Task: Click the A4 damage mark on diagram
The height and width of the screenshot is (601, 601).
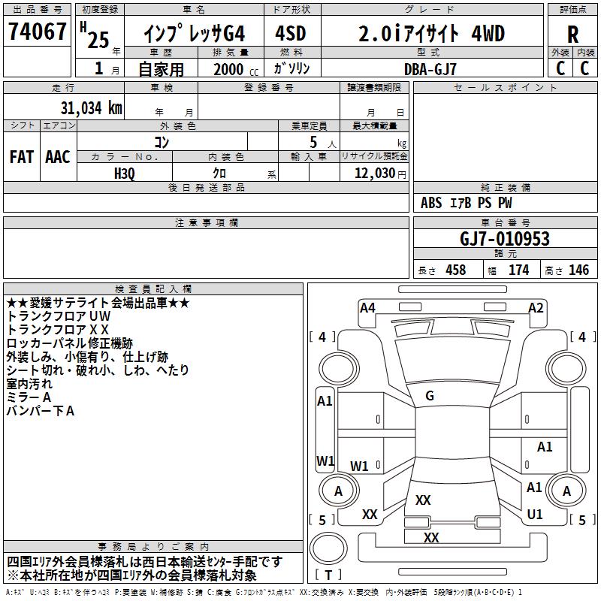Action: coord(367,308)
